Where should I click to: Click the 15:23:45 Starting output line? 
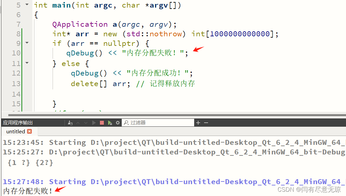pyautogui.click(x=174, y=143)
